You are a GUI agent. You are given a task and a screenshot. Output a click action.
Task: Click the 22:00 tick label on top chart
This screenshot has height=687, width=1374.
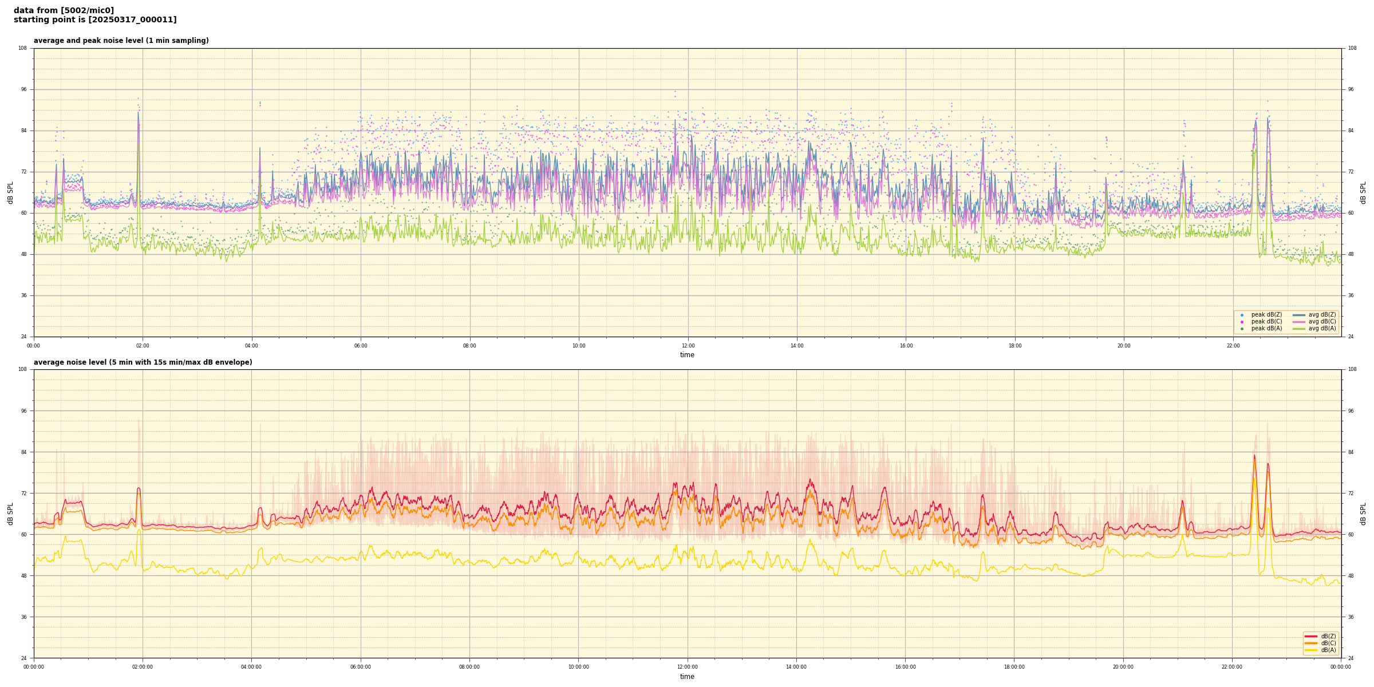point(1233,346)
